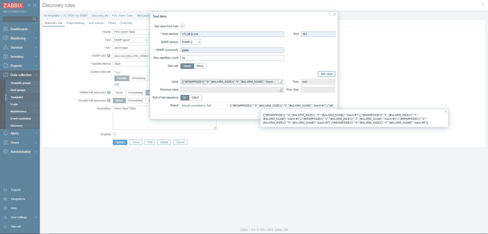
Task: Click the Integrations icon
Action: pyautogui.click(x=5, y=199)
